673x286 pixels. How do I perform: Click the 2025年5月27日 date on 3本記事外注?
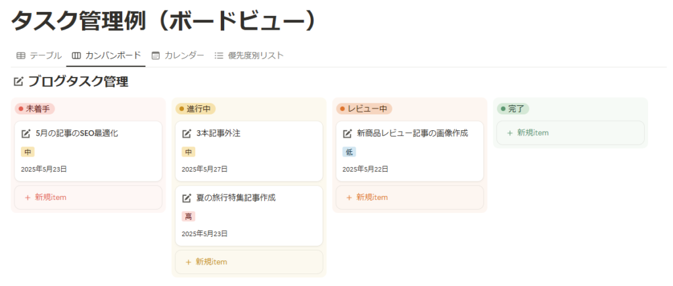point(205,169)
